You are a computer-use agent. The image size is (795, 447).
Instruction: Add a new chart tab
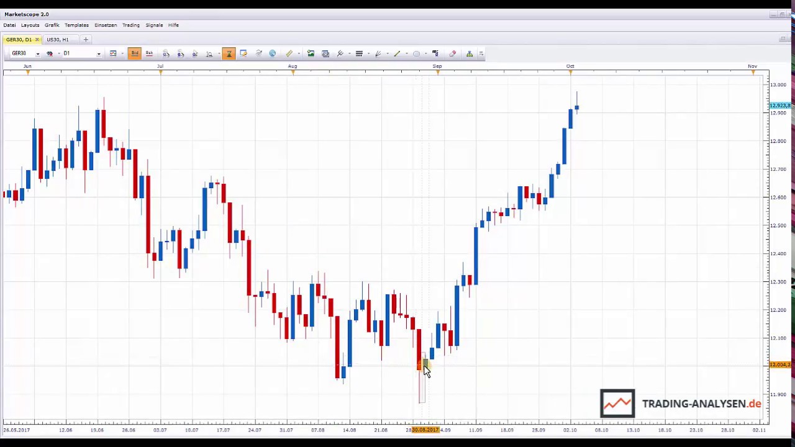tap(86, 40)
